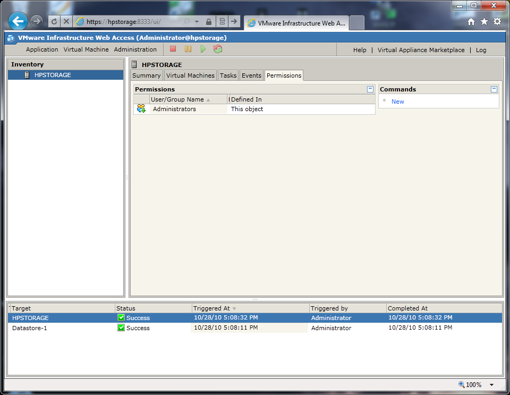This screenshot has height=395, width=510.
Task: Open the Virtual Machine menu
Action: coord(86,49)
